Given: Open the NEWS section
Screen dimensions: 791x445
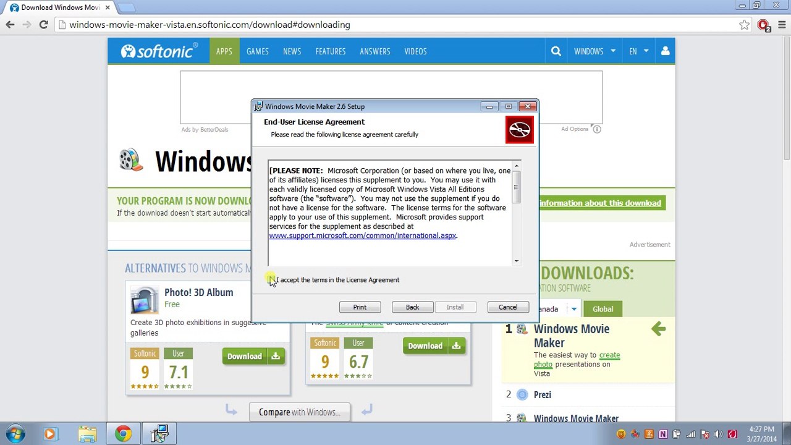Looking at the screenshot, I should point(292,51).
